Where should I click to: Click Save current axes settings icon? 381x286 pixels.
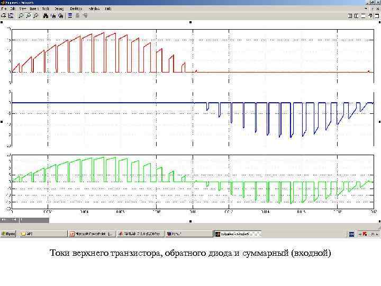(x=53, y=16)
